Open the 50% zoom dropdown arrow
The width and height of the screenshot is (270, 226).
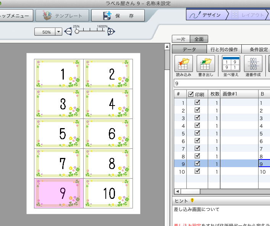[x=58, y=32]
